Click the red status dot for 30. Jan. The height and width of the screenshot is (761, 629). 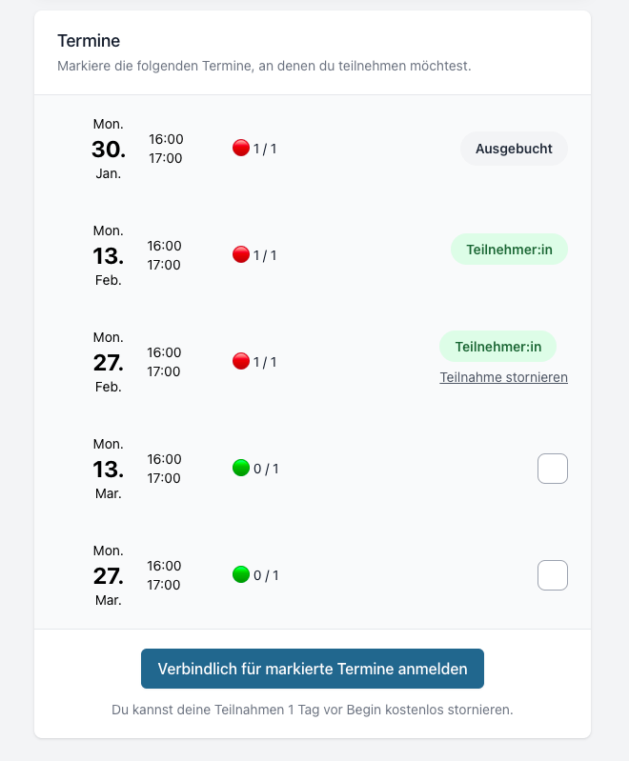pos(241,148)
